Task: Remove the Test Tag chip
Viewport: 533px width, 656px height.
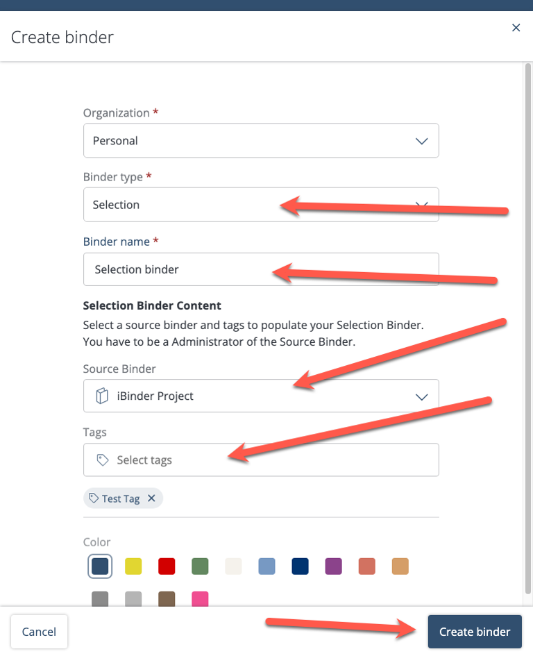Action: coord(151,498)
